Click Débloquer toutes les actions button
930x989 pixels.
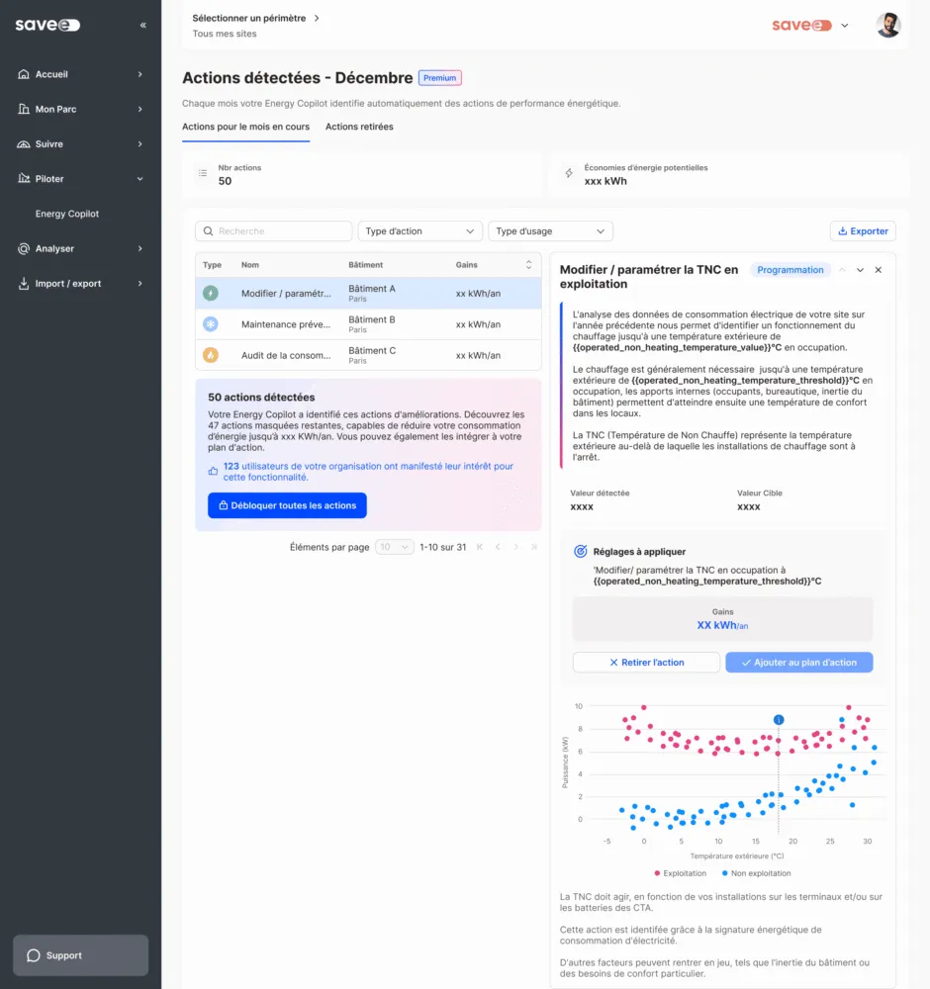tap(287, 505)
